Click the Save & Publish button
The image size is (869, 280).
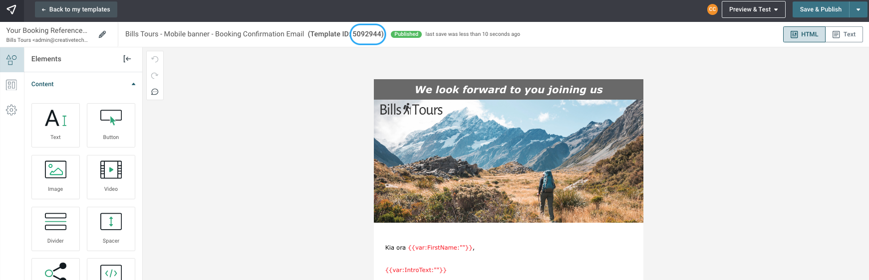click(x=821, y=9)
